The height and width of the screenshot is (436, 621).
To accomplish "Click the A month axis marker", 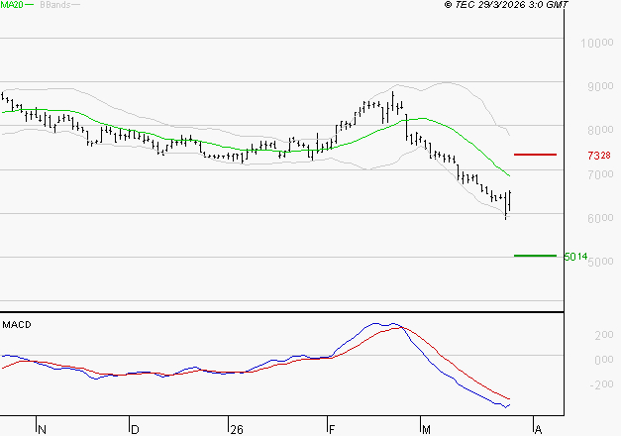I will pyautogui.click(x=538, y=429).
